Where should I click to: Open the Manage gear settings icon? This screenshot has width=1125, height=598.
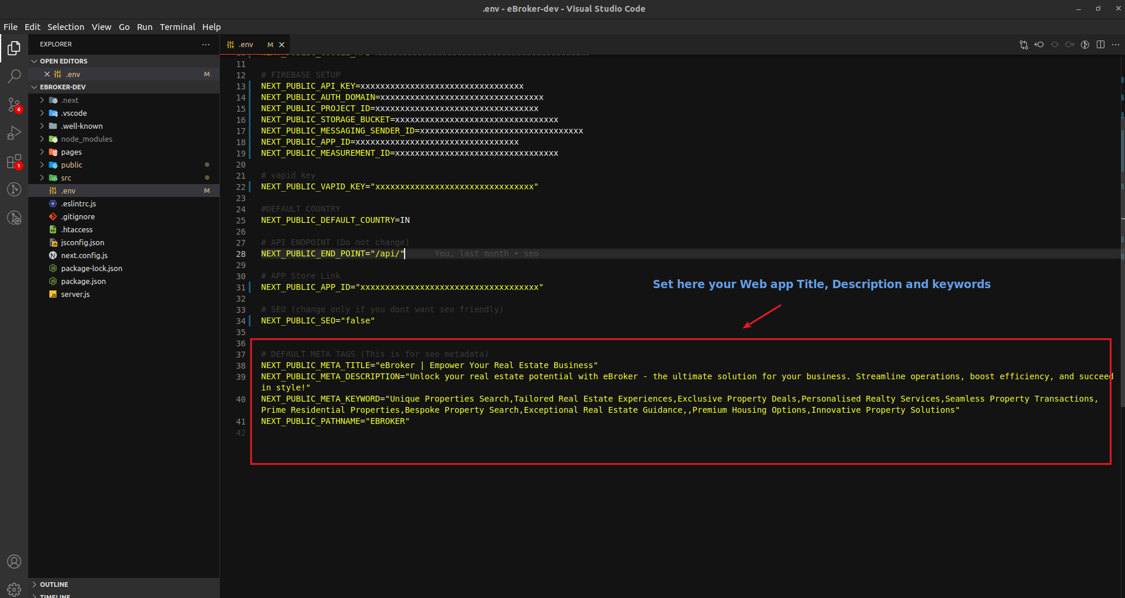click(14, 589)
